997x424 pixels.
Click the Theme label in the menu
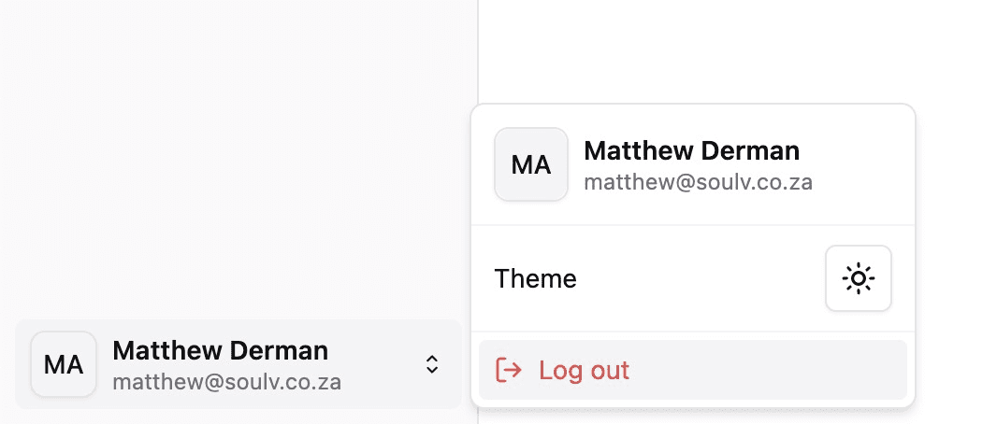535,278
